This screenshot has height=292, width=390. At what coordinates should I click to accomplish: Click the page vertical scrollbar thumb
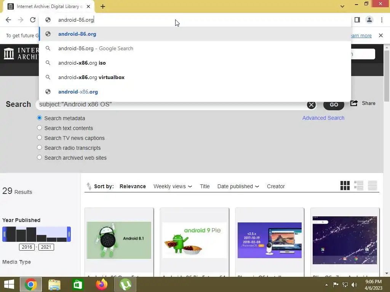pyautogui.click(x=387, y=76)
